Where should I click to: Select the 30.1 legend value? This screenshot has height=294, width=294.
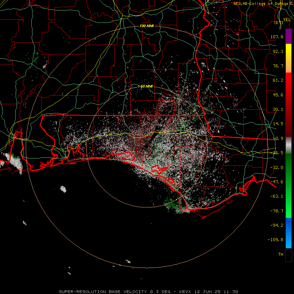click(278, 109)
